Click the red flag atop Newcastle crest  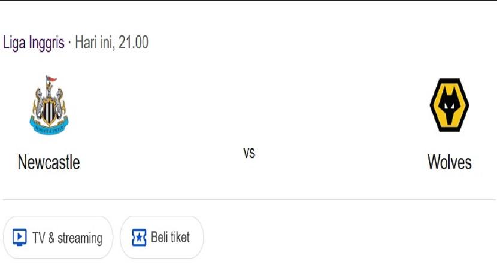click(51, 80)
